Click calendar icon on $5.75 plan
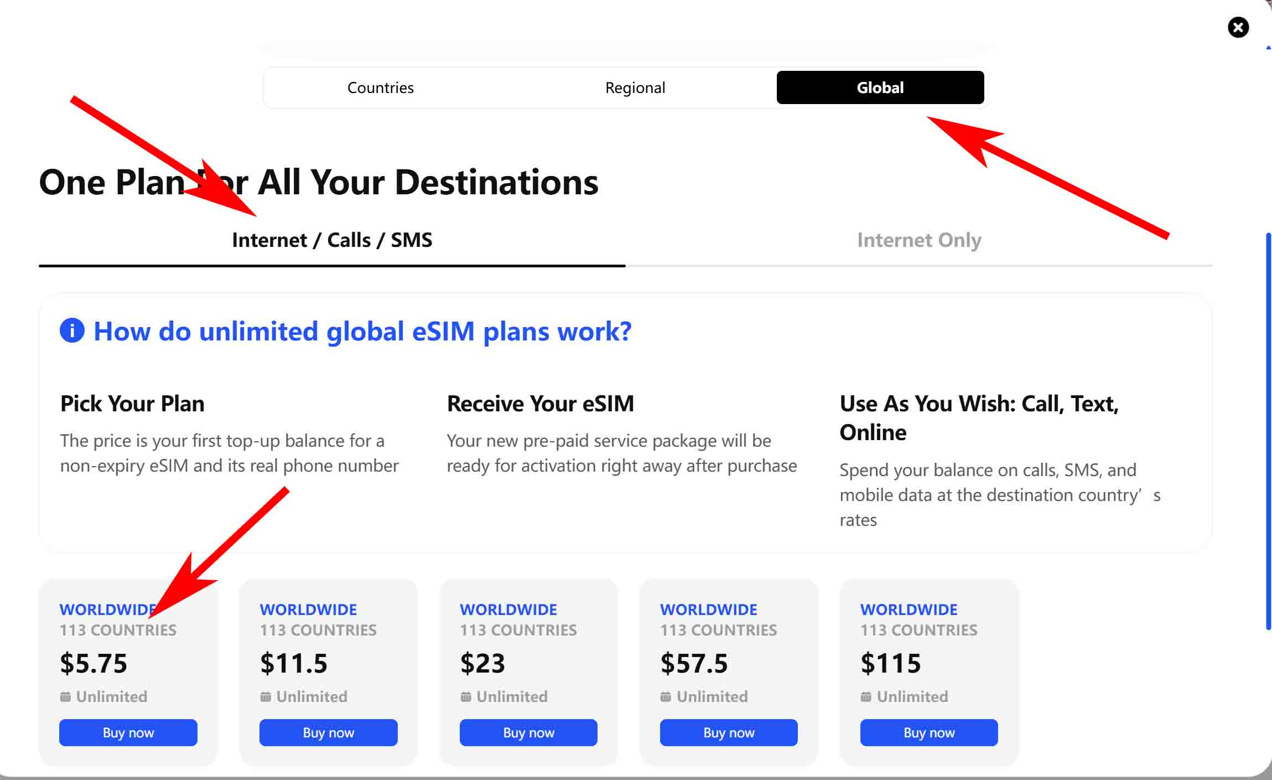1272x780 pixels. (x=65, y=696)
